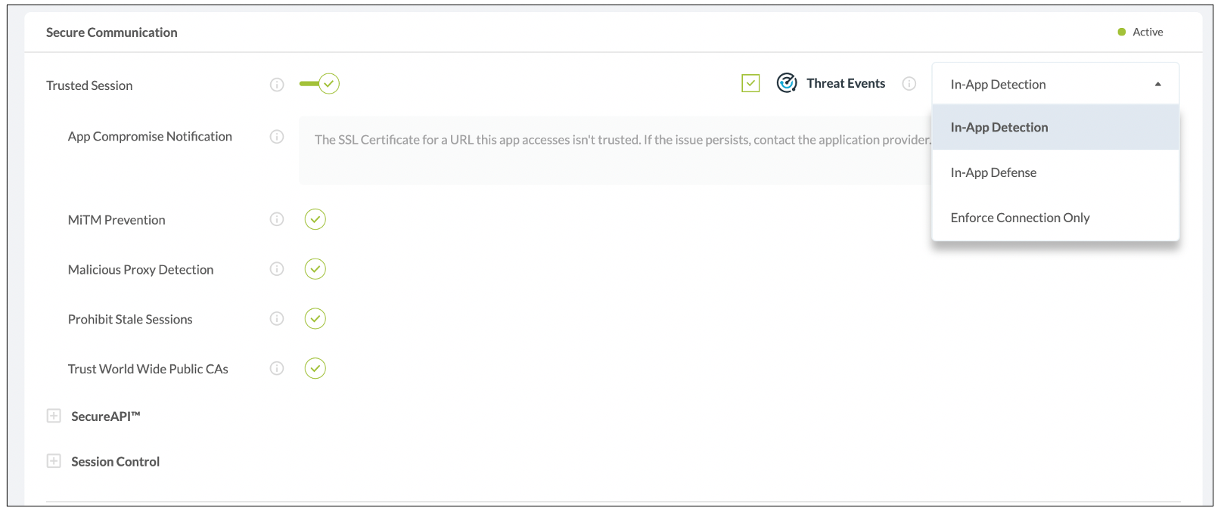Click the Secure Communication section header

(x=112, y=33)
